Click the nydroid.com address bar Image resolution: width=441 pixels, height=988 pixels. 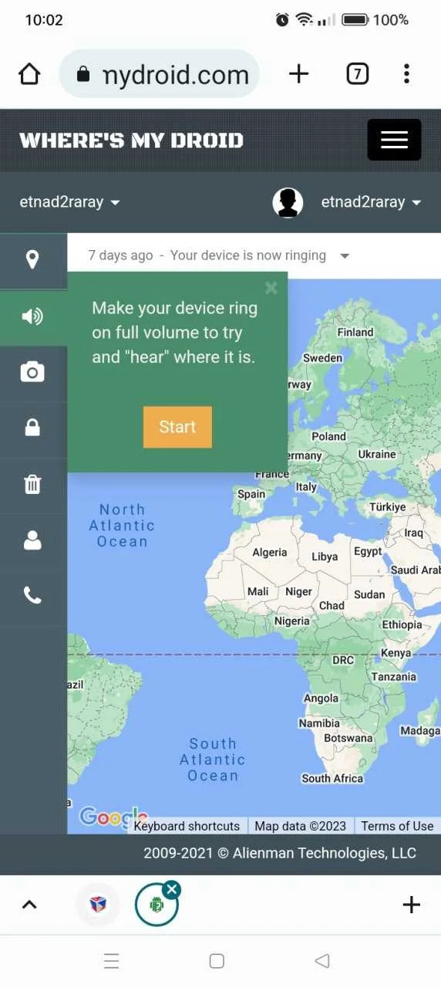coord(159,74)
